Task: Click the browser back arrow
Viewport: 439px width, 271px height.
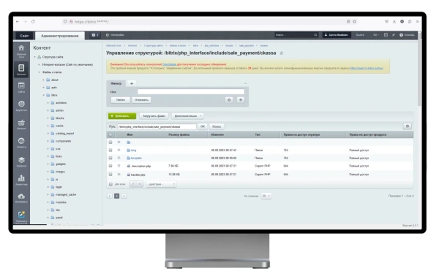Action: [x=18, y=21]
